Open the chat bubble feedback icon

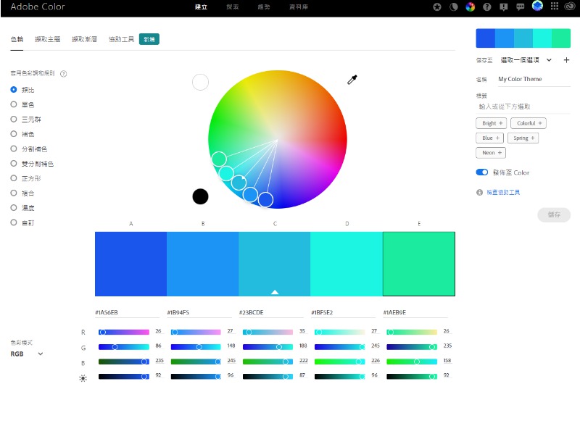[520, 7]
